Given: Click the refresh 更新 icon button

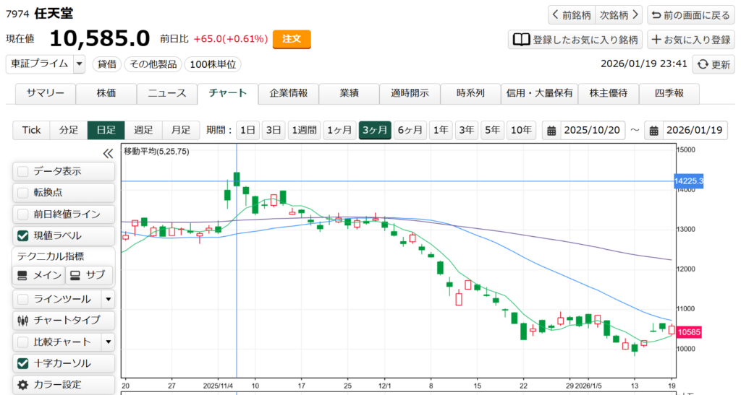Looking at the screenshot, I should [x=703, y=64].
